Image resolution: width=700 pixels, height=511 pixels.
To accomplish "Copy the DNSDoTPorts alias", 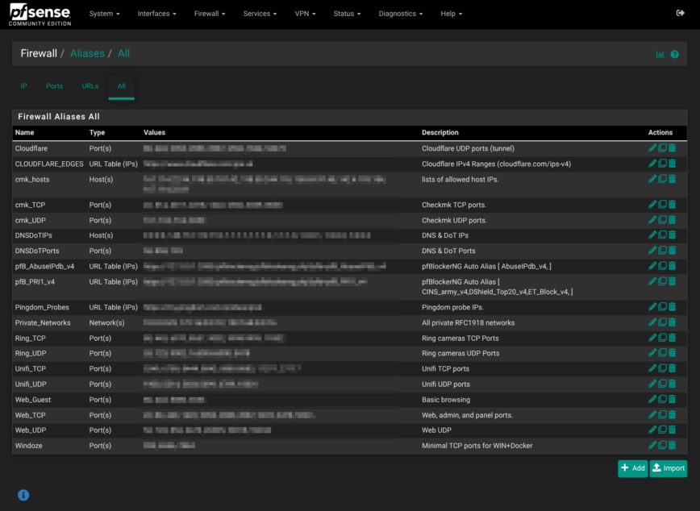I will tap(663, 251).
